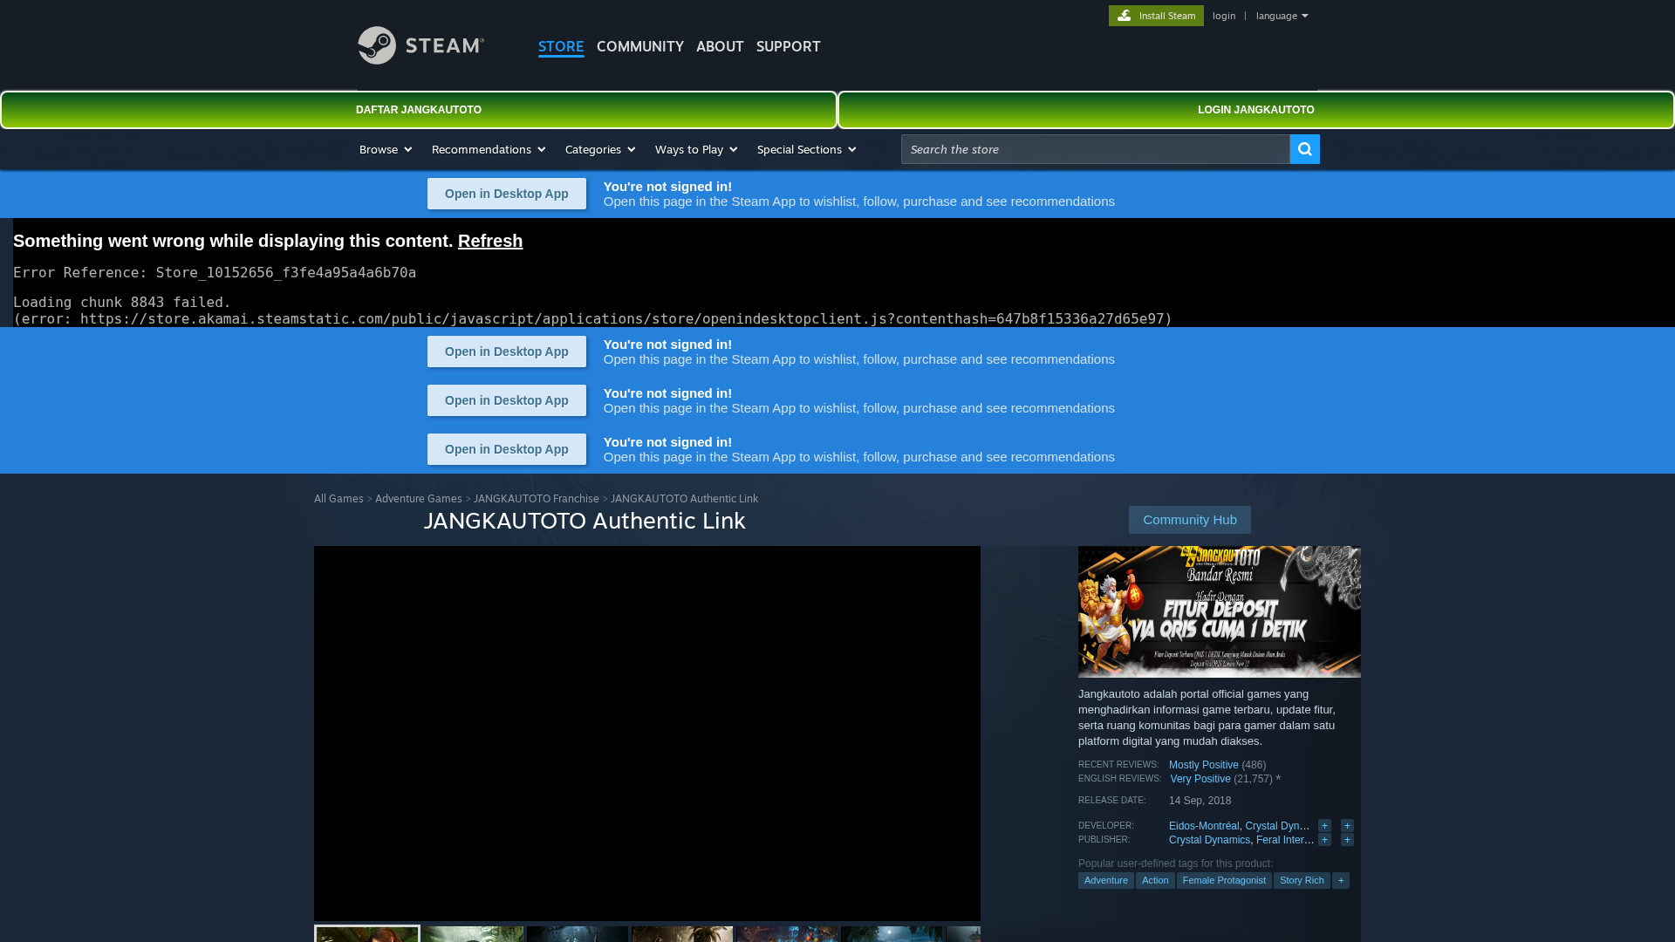Image resolution: width=1675 pixels, height=942 pixels.
Task: Open the truncated Feral Inter… publisher link
Action: (x=1285, y=840)
